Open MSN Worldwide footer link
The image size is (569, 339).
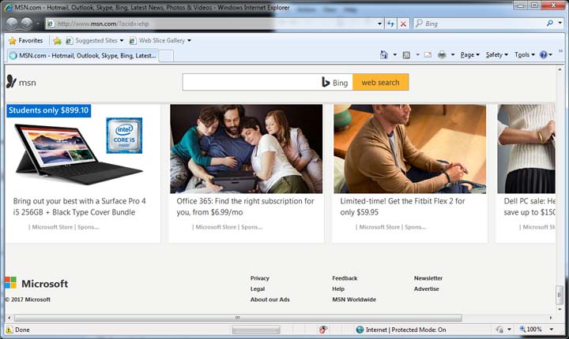[354, 300]
